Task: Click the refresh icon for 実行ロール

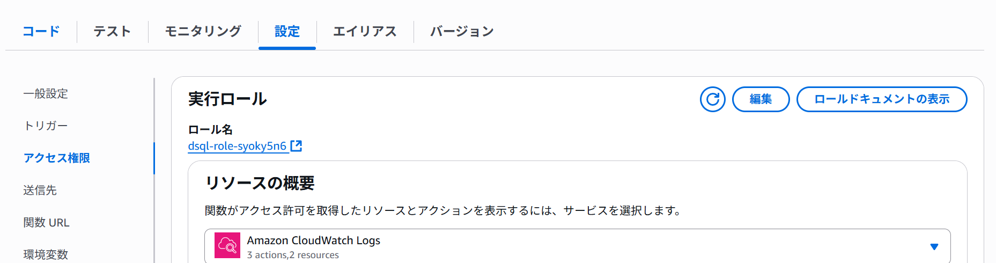Action: (712, 99)
